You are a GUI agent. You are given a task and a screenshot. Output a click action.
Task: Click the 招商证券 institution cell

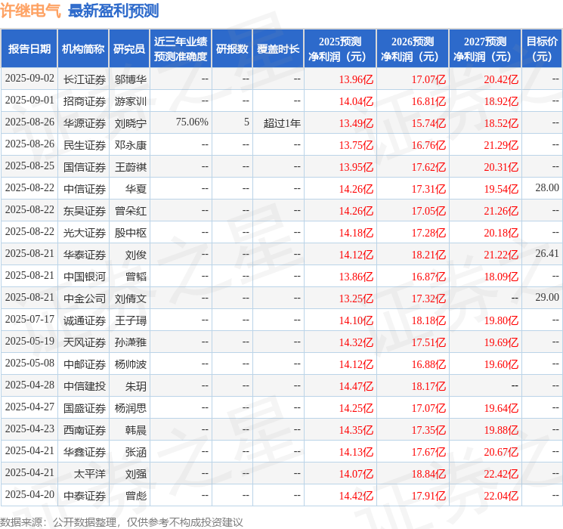click(x=85, y=101)
